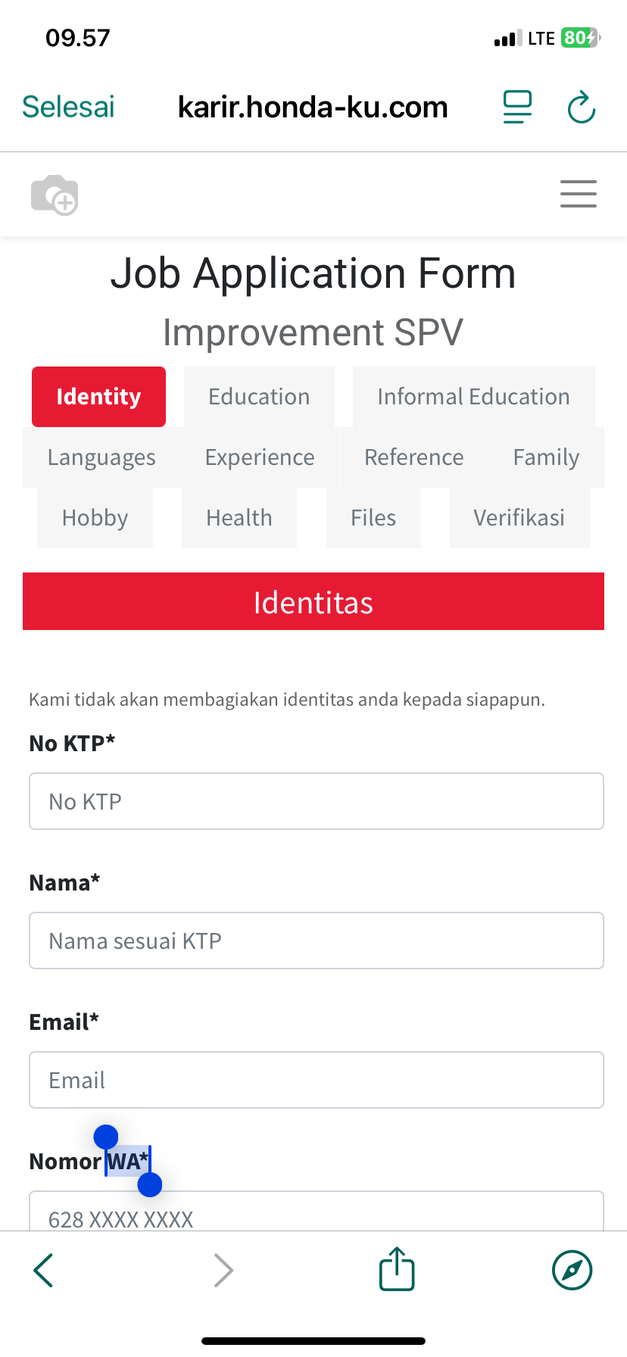Screen dimensions: 627x1357
Task: Go back with the left chevron
Action: (44, 1270)
